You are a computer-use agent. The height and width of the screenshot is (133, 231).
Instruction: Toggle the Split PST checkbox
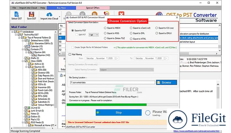point(77,35)
